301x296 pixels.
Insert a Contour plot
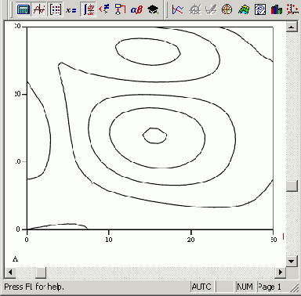(260, 9)
